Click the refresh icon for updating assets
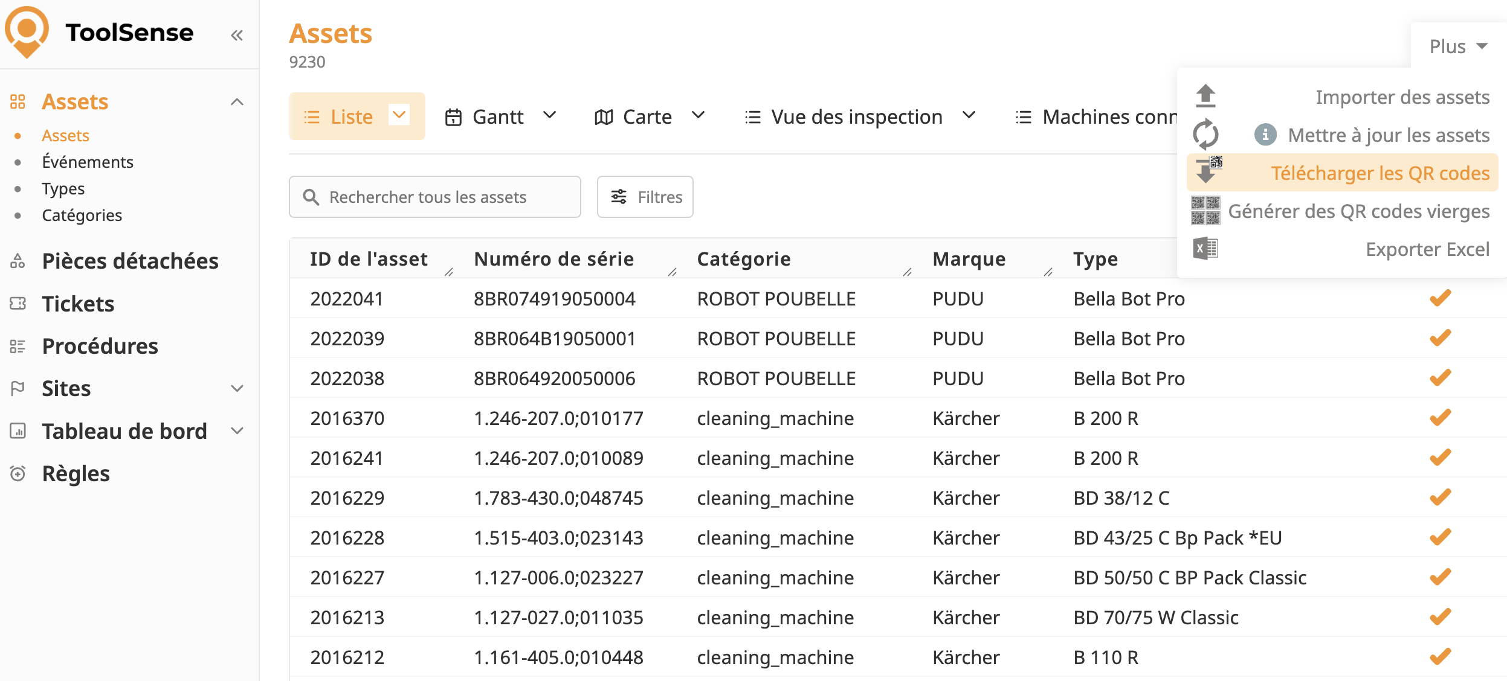The width and height of the screenshot is (1507, 681). point(1205,134)
